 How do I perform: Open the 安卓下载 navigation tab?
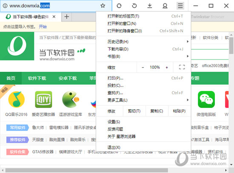pyautogui.click(x=68, y=78)
